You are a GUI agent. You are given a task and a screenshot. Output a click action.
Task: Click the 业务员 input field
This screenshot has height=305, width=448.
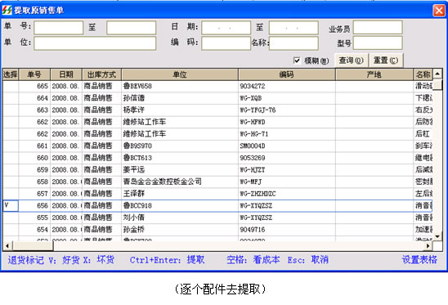pos(378,28)
